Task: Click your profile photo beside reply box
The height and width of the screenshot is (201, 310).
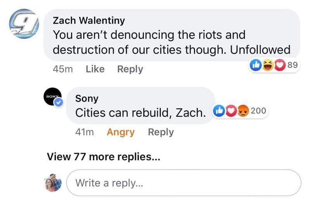Action: click(x=53, y=183)
